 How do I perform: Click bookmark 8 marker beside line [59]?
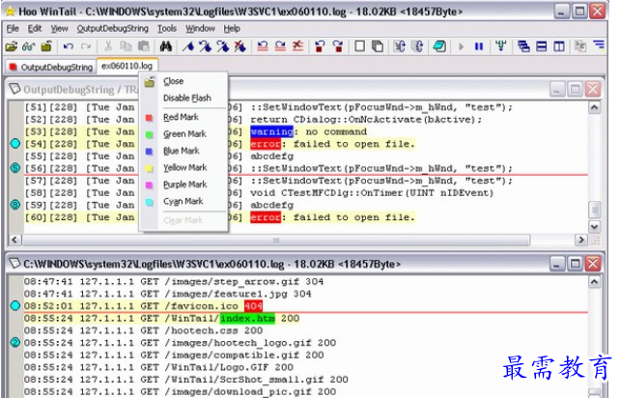click(15, 205)
